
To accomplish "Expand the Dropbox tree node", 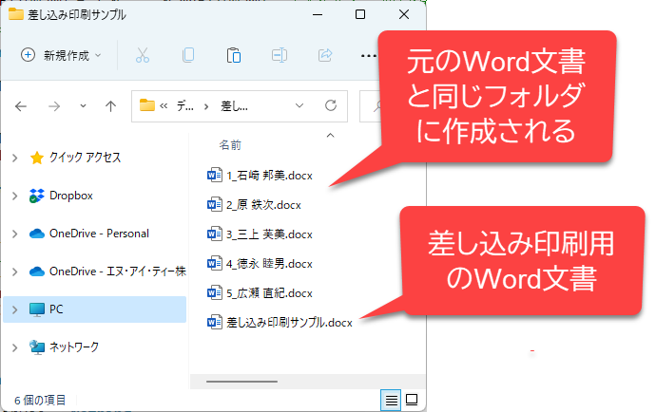I will (14, 196).
